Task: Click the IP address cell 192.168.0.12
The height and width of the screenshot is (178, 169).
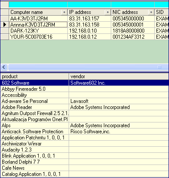Action: pyautogui.click(x=89, y=37)
